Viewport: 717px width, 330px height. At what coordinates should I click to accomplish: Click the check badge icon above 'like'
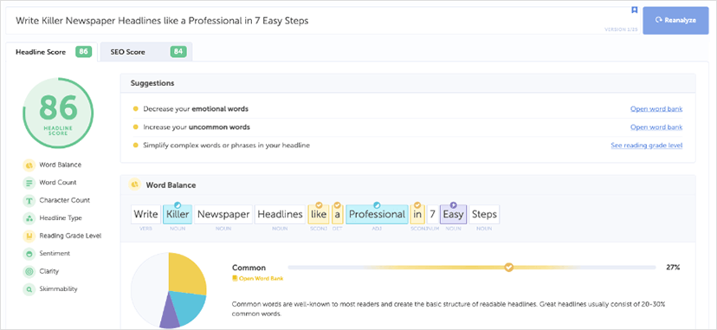pos(320,205)
